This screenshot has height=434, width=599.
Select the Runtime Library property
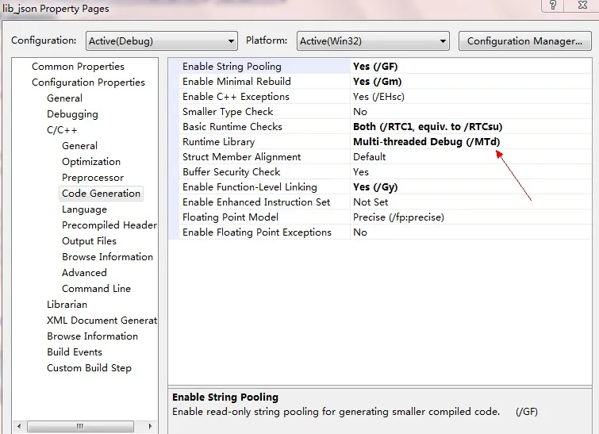pyautogui.click(x=264, y=142)
